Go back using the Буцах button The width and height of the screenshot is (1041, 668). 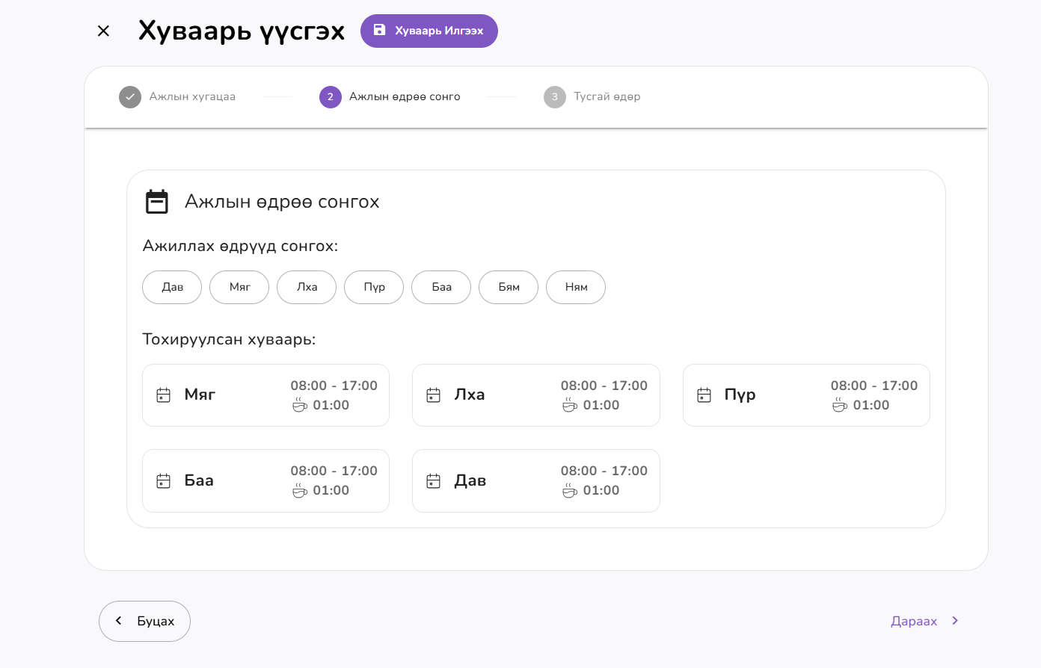pyautogui.click(x=144, y=620)
